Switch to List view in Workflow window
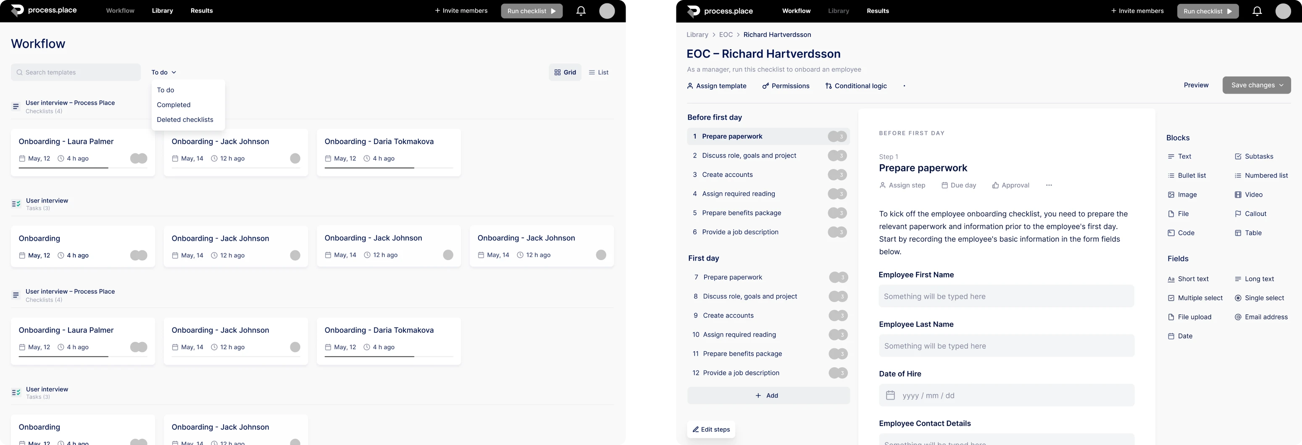1302x445 pixels. 598,72
